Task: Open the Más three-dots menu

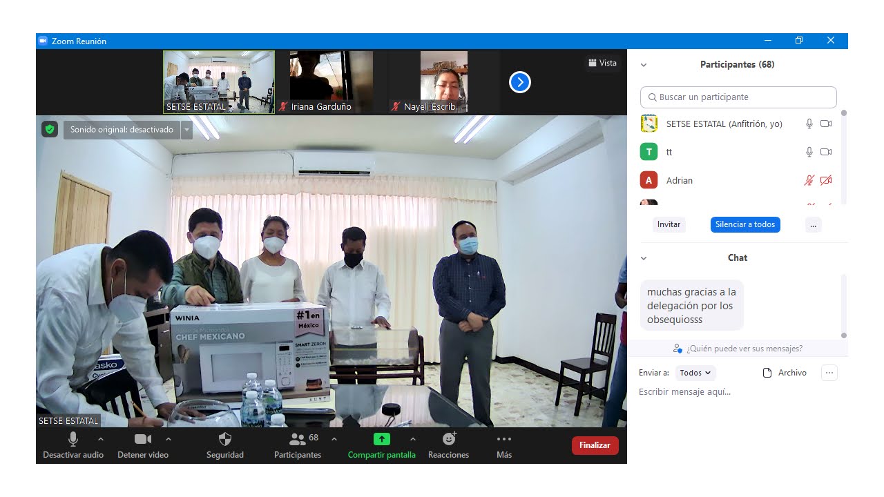Action: pos(504,440)
